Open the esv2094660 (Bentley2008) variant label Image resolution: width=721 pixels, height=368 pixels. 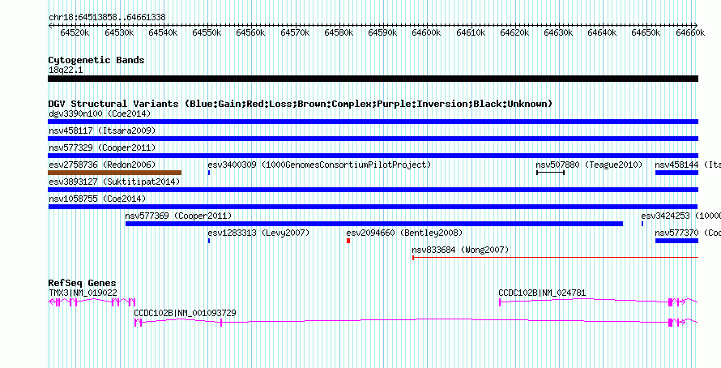(x=404, y=233)
